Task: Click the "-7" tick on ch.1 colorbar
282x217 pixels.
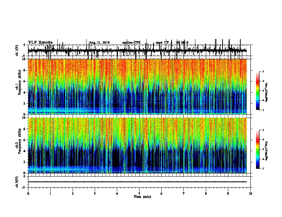Action: tap(263, 110)
